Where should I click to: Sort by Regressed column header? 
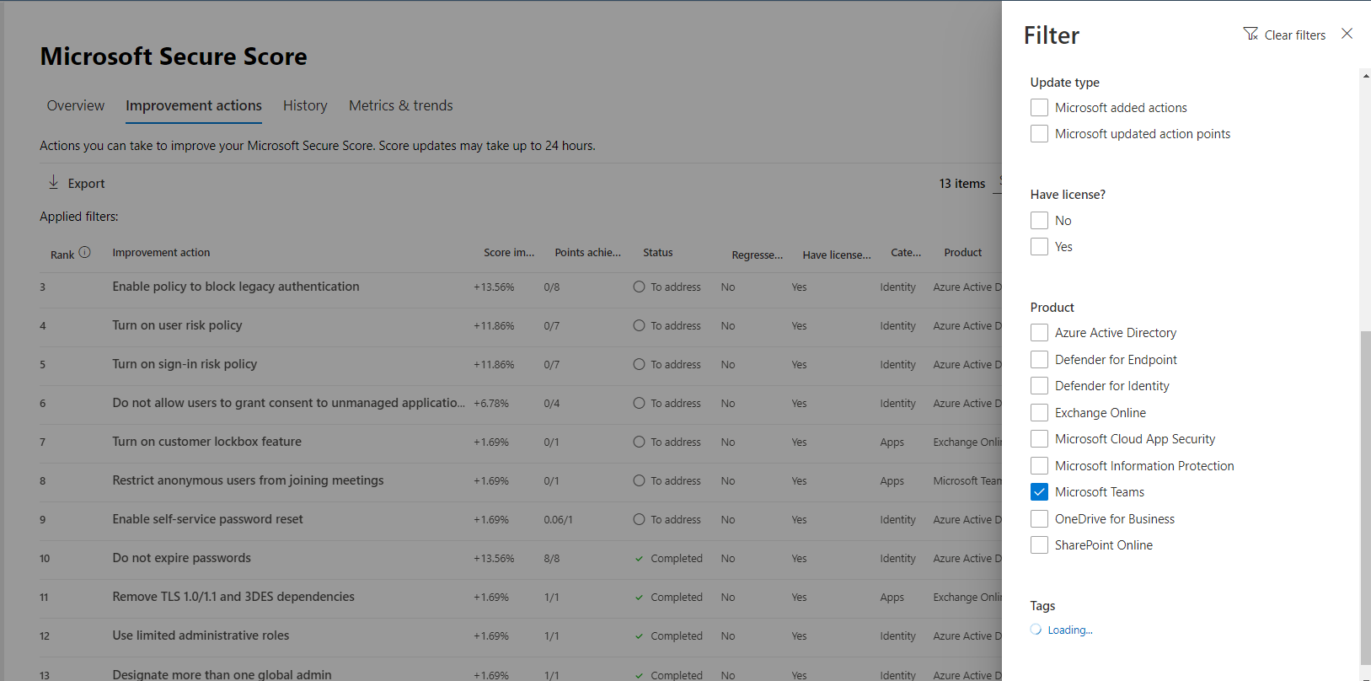(x=757, y=255)
